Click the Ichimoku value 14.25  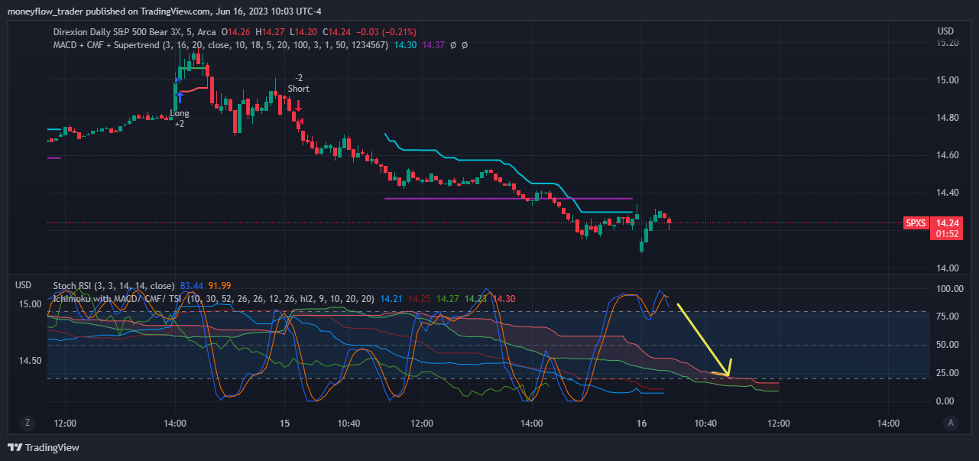(x=420, y=299)
